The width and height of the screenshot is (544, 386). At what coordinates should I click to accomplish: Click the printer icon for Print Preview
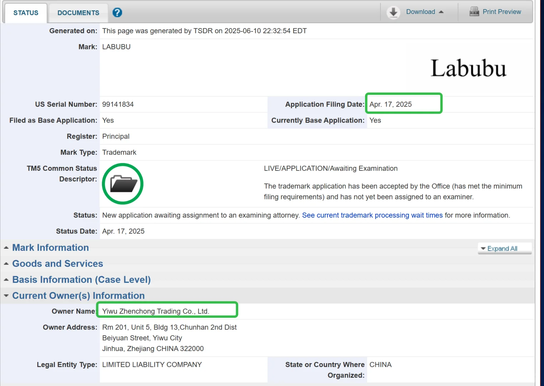[x=474, y=11]
